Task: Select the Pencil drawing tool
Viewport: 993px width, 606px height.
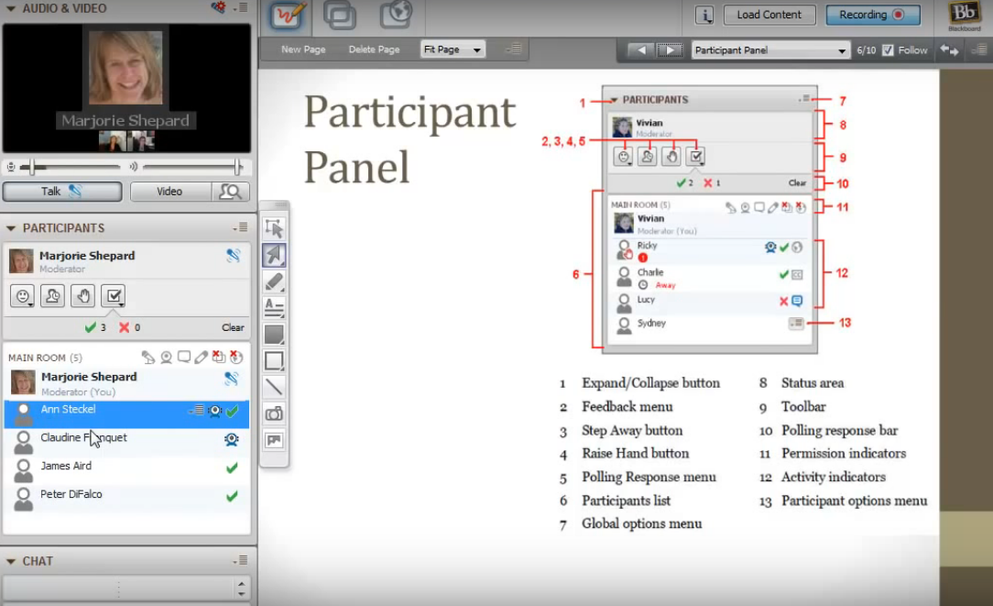Action: 274,281
